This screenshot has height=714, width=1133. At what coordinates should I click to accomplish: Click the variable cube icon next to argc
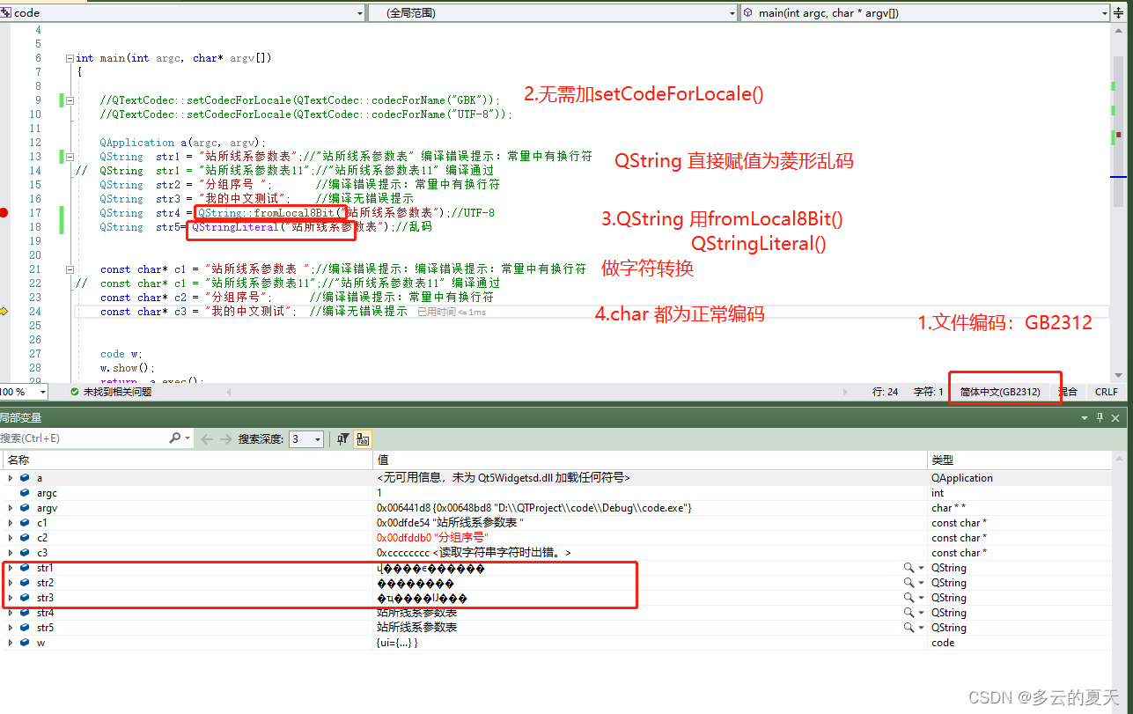point(25,493)
